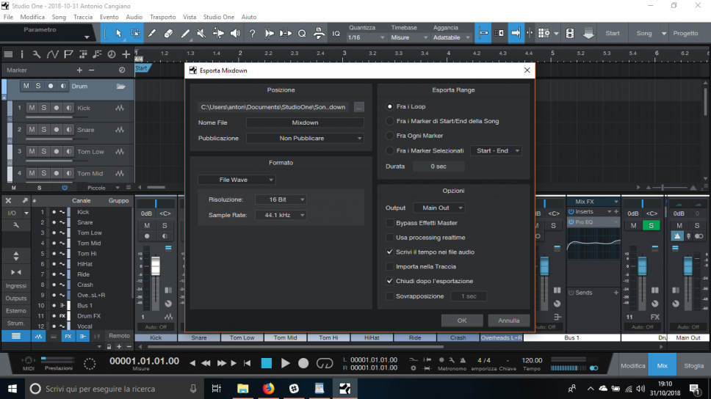Enable 'Bypass Effetti Master' checkbox
Image resolution: width=711 pixels, height=399 pixels.
(x=390, y=223)
